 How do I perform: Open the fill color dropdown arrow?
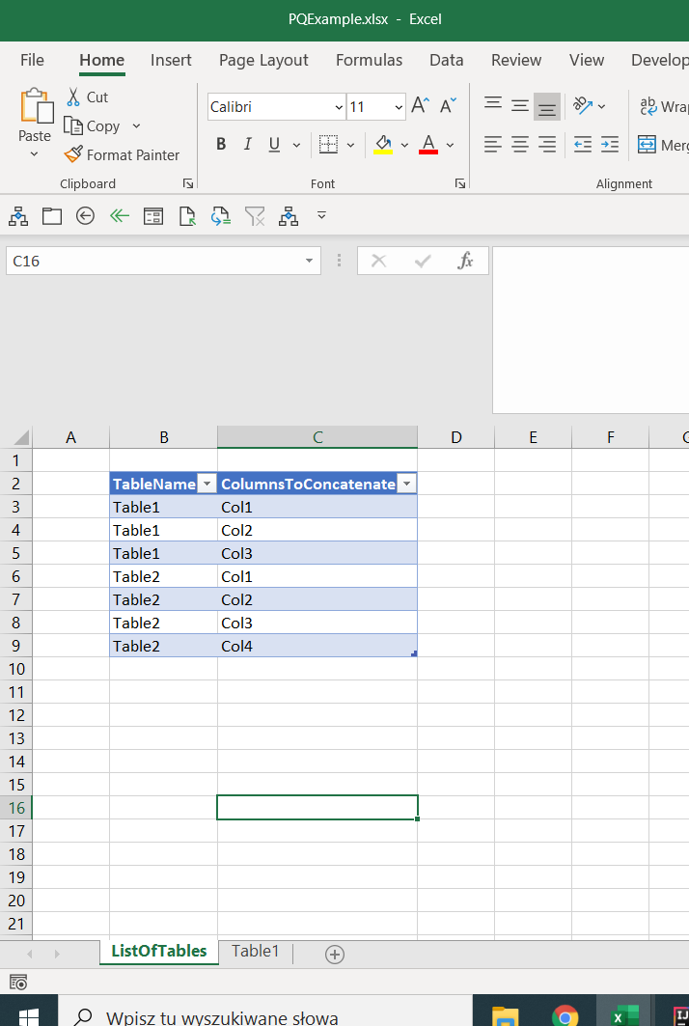pyautogui.click(x=404, y=145)
